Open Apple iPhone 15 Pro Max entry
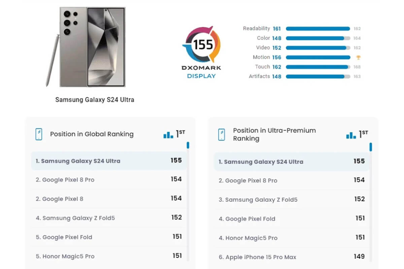Screen dimensions: 404x269 pyautogui.click(x=258, y=257)
